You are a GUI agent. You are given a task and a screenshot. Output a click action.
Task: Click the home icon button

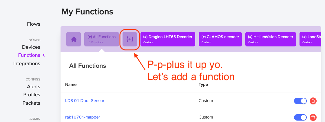[x=74, y=39]
